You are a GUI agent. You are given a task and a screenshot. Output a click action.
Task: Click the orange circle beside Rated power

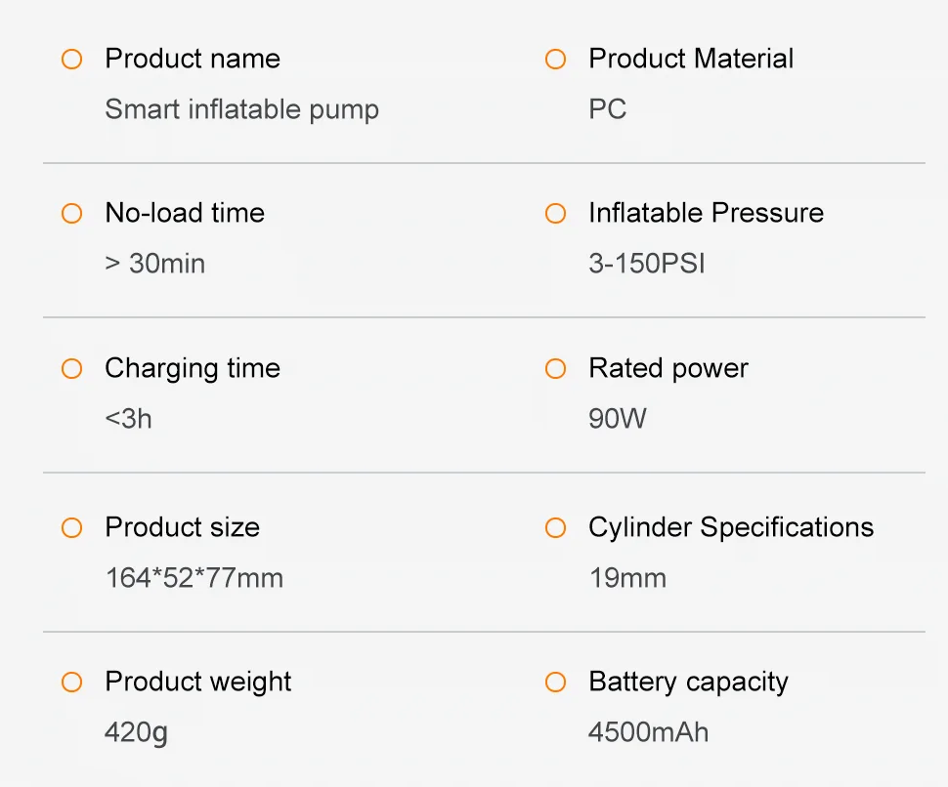point(555,369)
